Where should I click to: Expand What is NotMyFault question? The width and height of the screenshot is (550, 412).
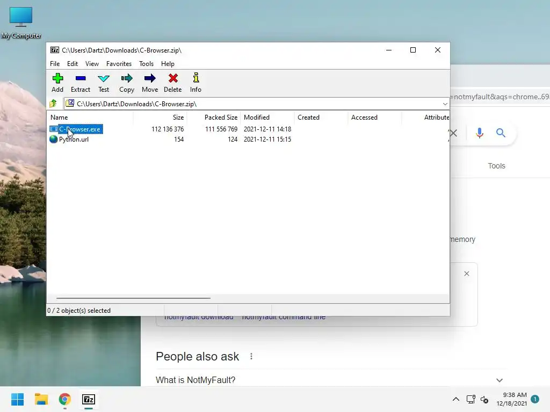pyautogui.click(x=500, y=380)
